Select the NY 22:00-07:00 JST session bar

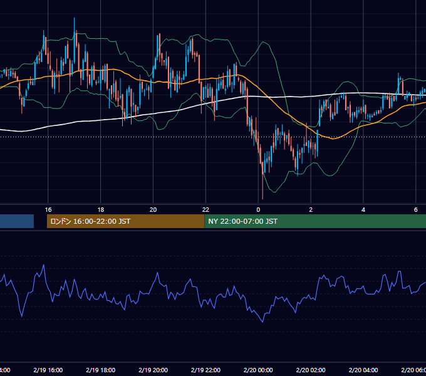(315, 221)
